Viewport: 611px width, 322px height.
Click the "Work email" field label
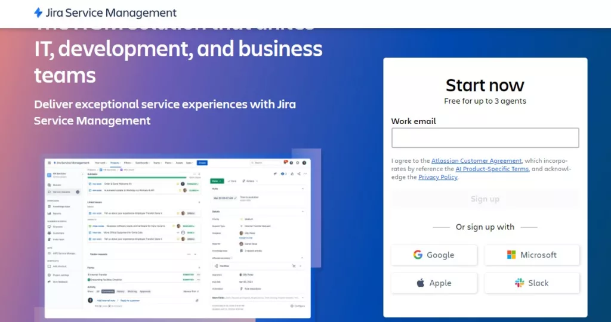[413, 121]
